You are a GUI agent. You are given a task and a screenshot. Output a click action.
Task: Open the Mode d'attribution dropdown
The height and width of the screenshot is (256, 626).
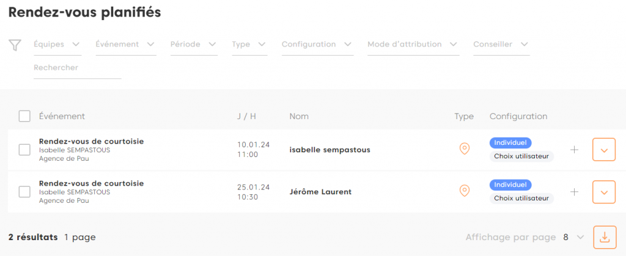coord(413,45)
